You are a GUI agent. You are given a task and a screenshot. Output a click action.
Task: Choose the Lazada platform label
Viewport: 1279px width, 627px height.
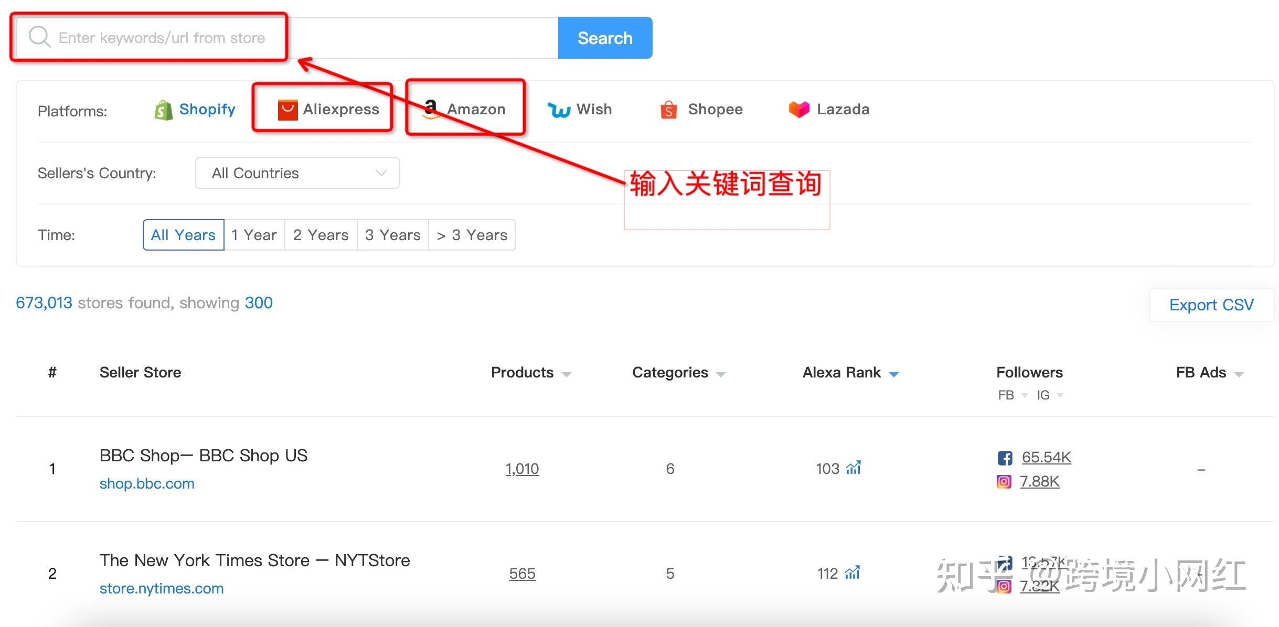pos(843,109)
